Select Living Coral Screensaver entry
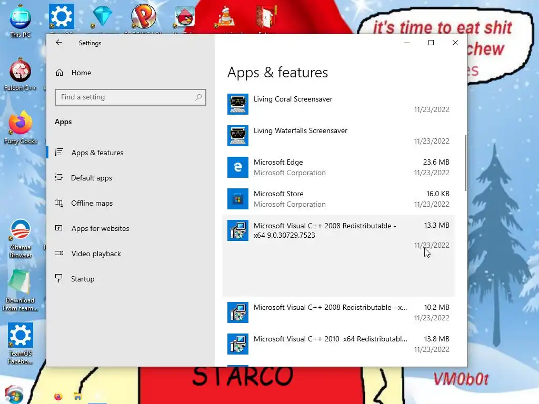The height and width of the screenshot is (404, 539). (338, 104)
